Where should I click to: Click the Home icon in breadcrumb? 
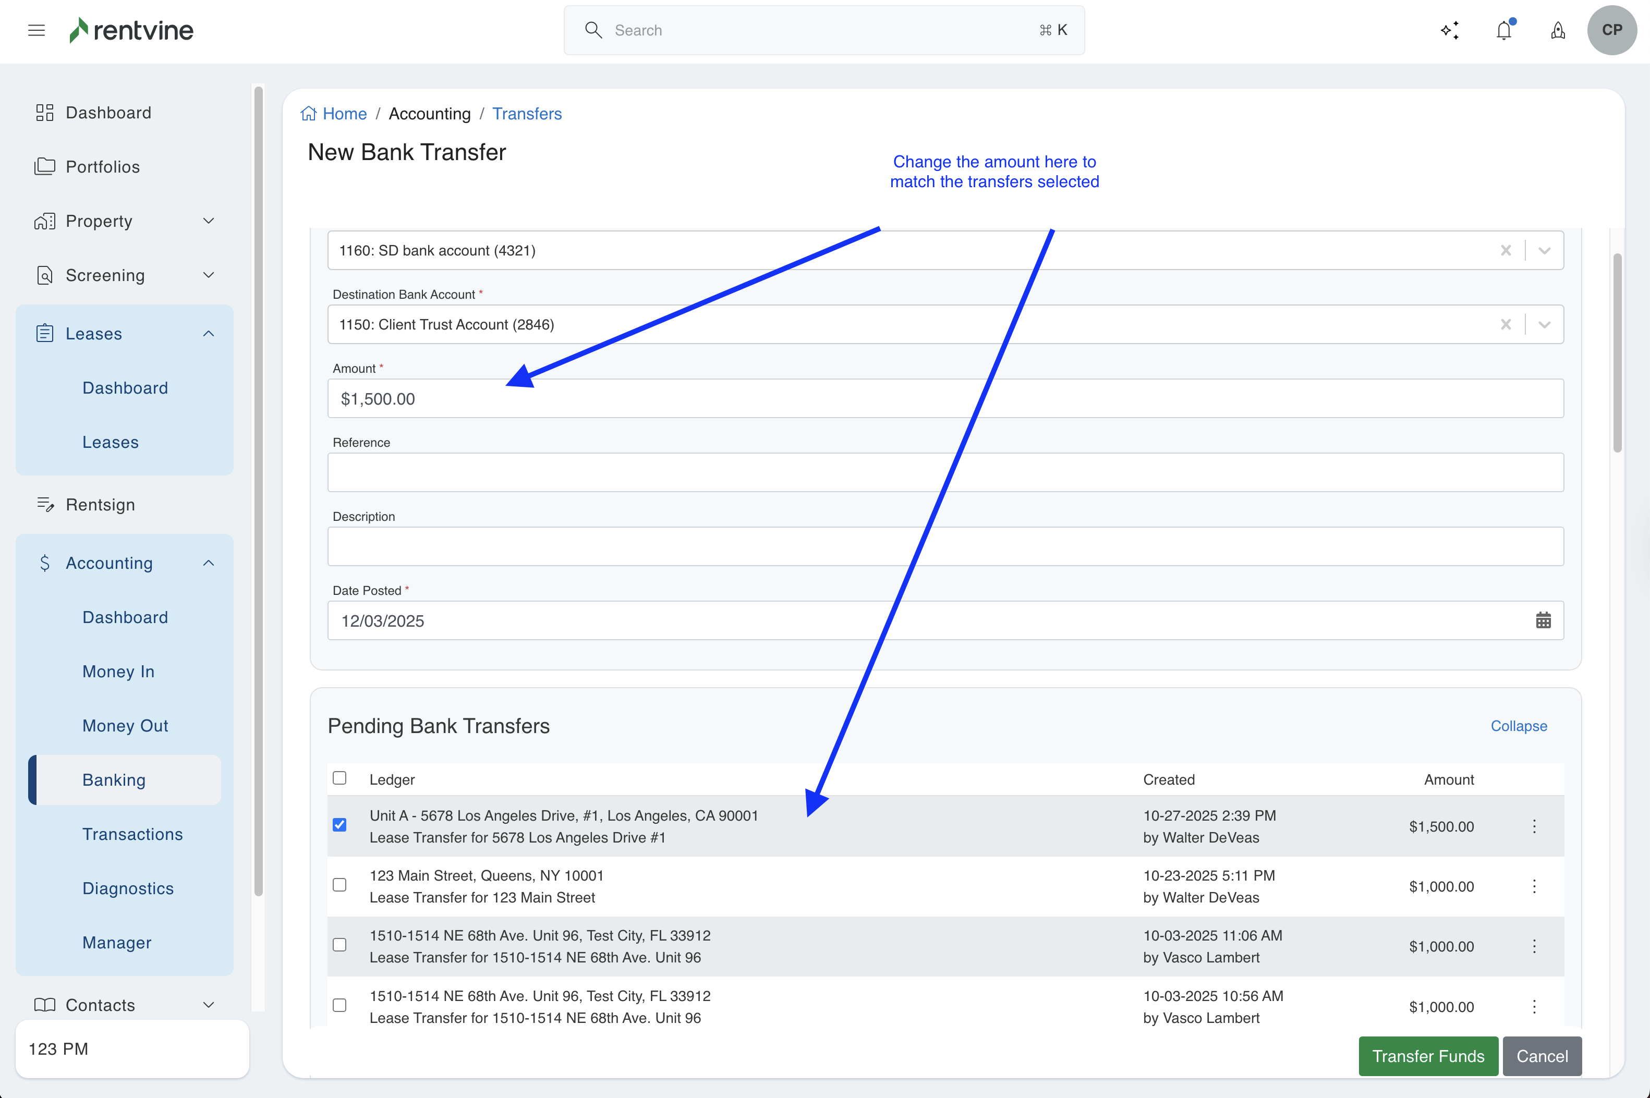[308, 114]
